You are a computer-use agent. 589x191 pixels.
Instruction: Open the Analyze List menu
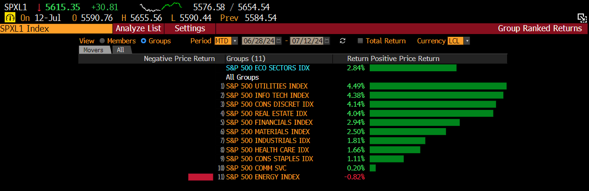click(138, 28)
